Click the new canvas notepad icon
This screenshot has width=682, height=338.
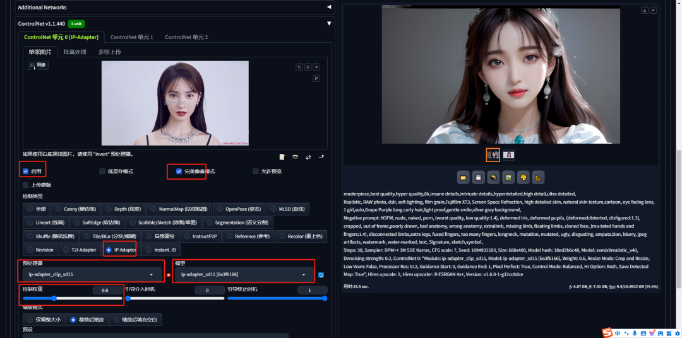[282, 157]
